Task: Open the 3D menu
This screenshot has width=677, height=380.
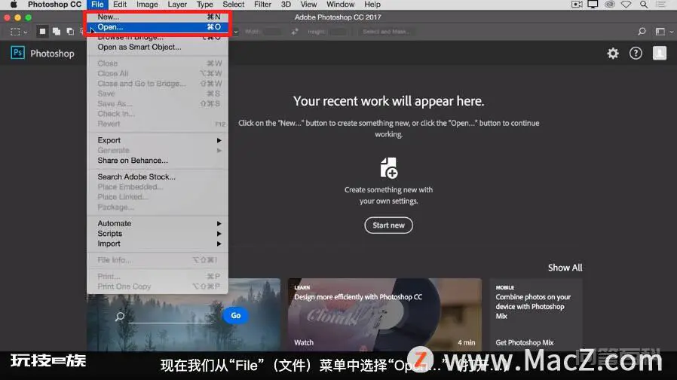Action: (286, 5)
